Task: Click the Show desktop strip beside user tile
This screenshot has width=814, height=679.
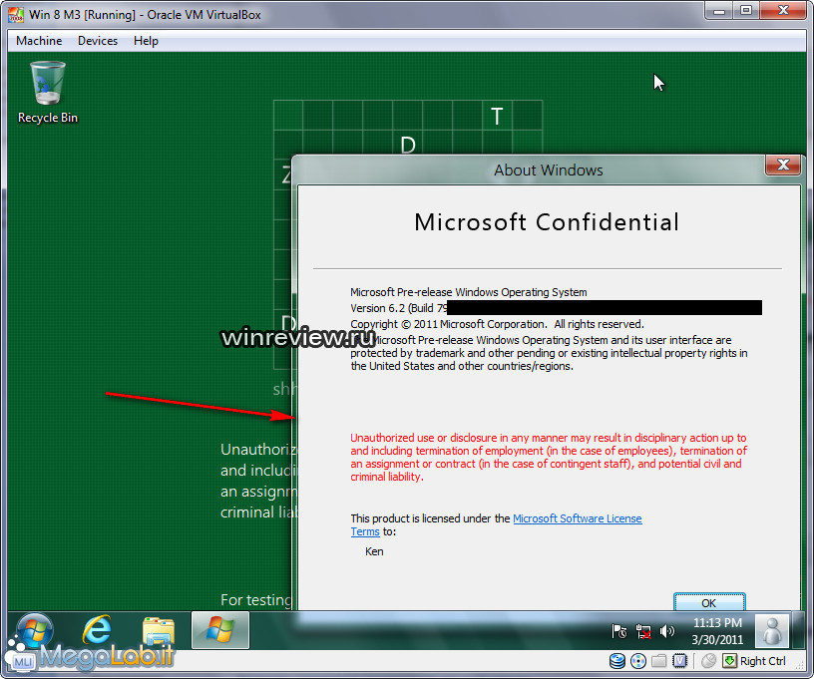Action: coord(799,631)
